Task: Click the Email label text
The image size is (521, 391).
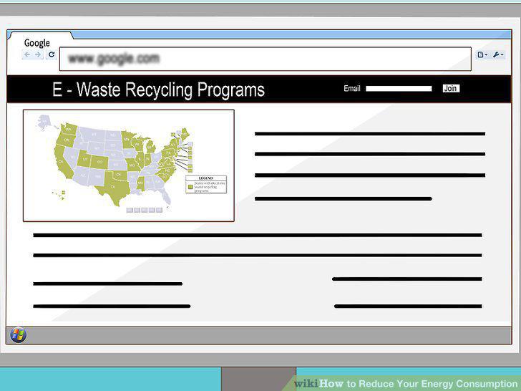Action: click(352, 89)
